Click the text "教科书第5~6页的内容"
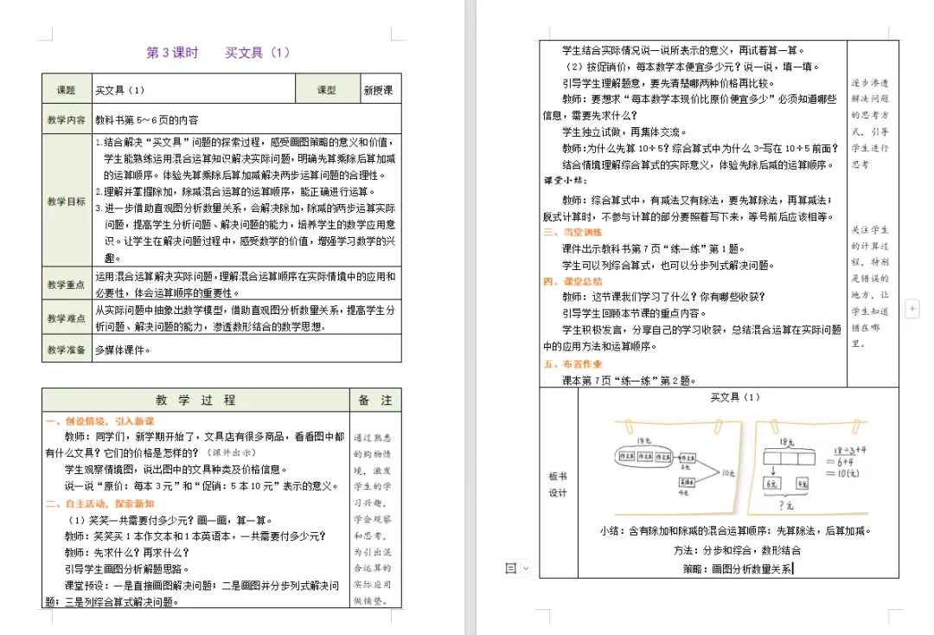 tap(147, 119)
